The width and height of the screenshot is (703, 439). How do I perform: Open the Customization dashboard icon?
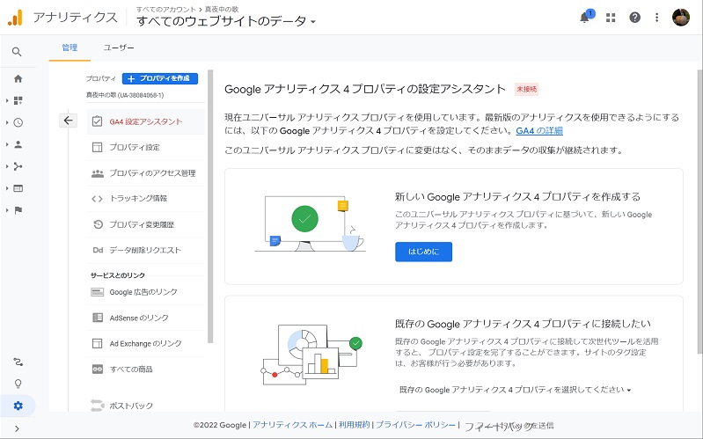point(18,100)
